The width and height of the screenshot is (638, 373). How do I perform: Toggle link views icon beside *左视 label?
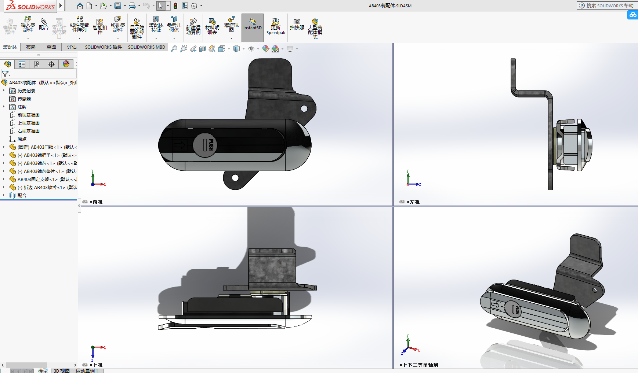click(402, 202)
